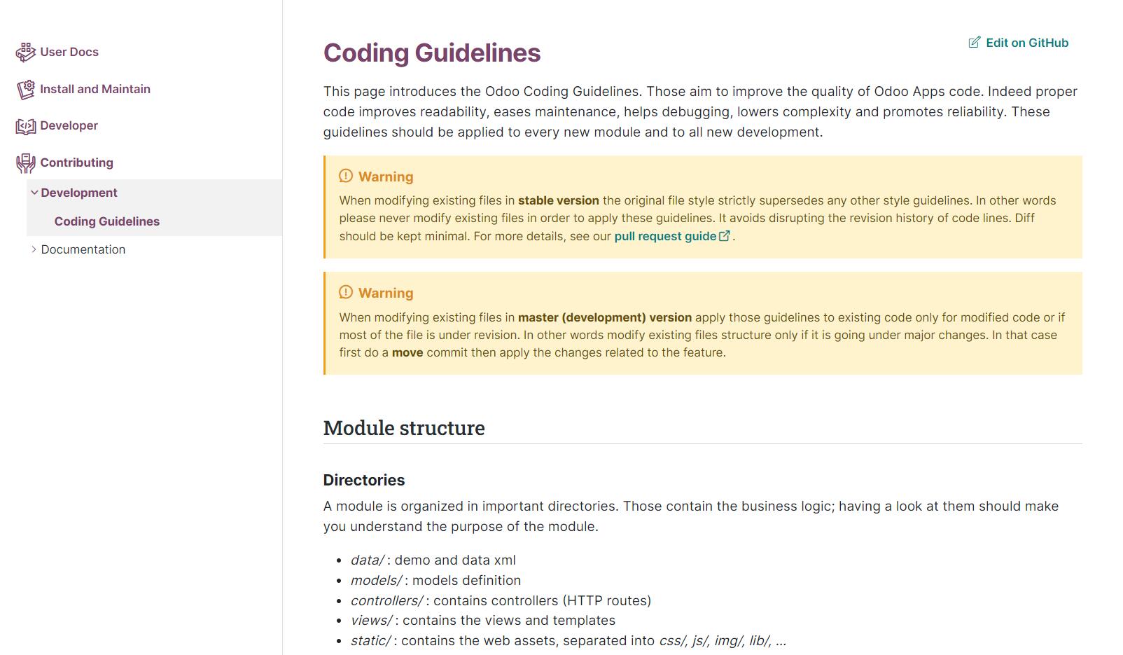Expand the Documentation section chevron
This screenshot has width=1123, height=655.
34,249
